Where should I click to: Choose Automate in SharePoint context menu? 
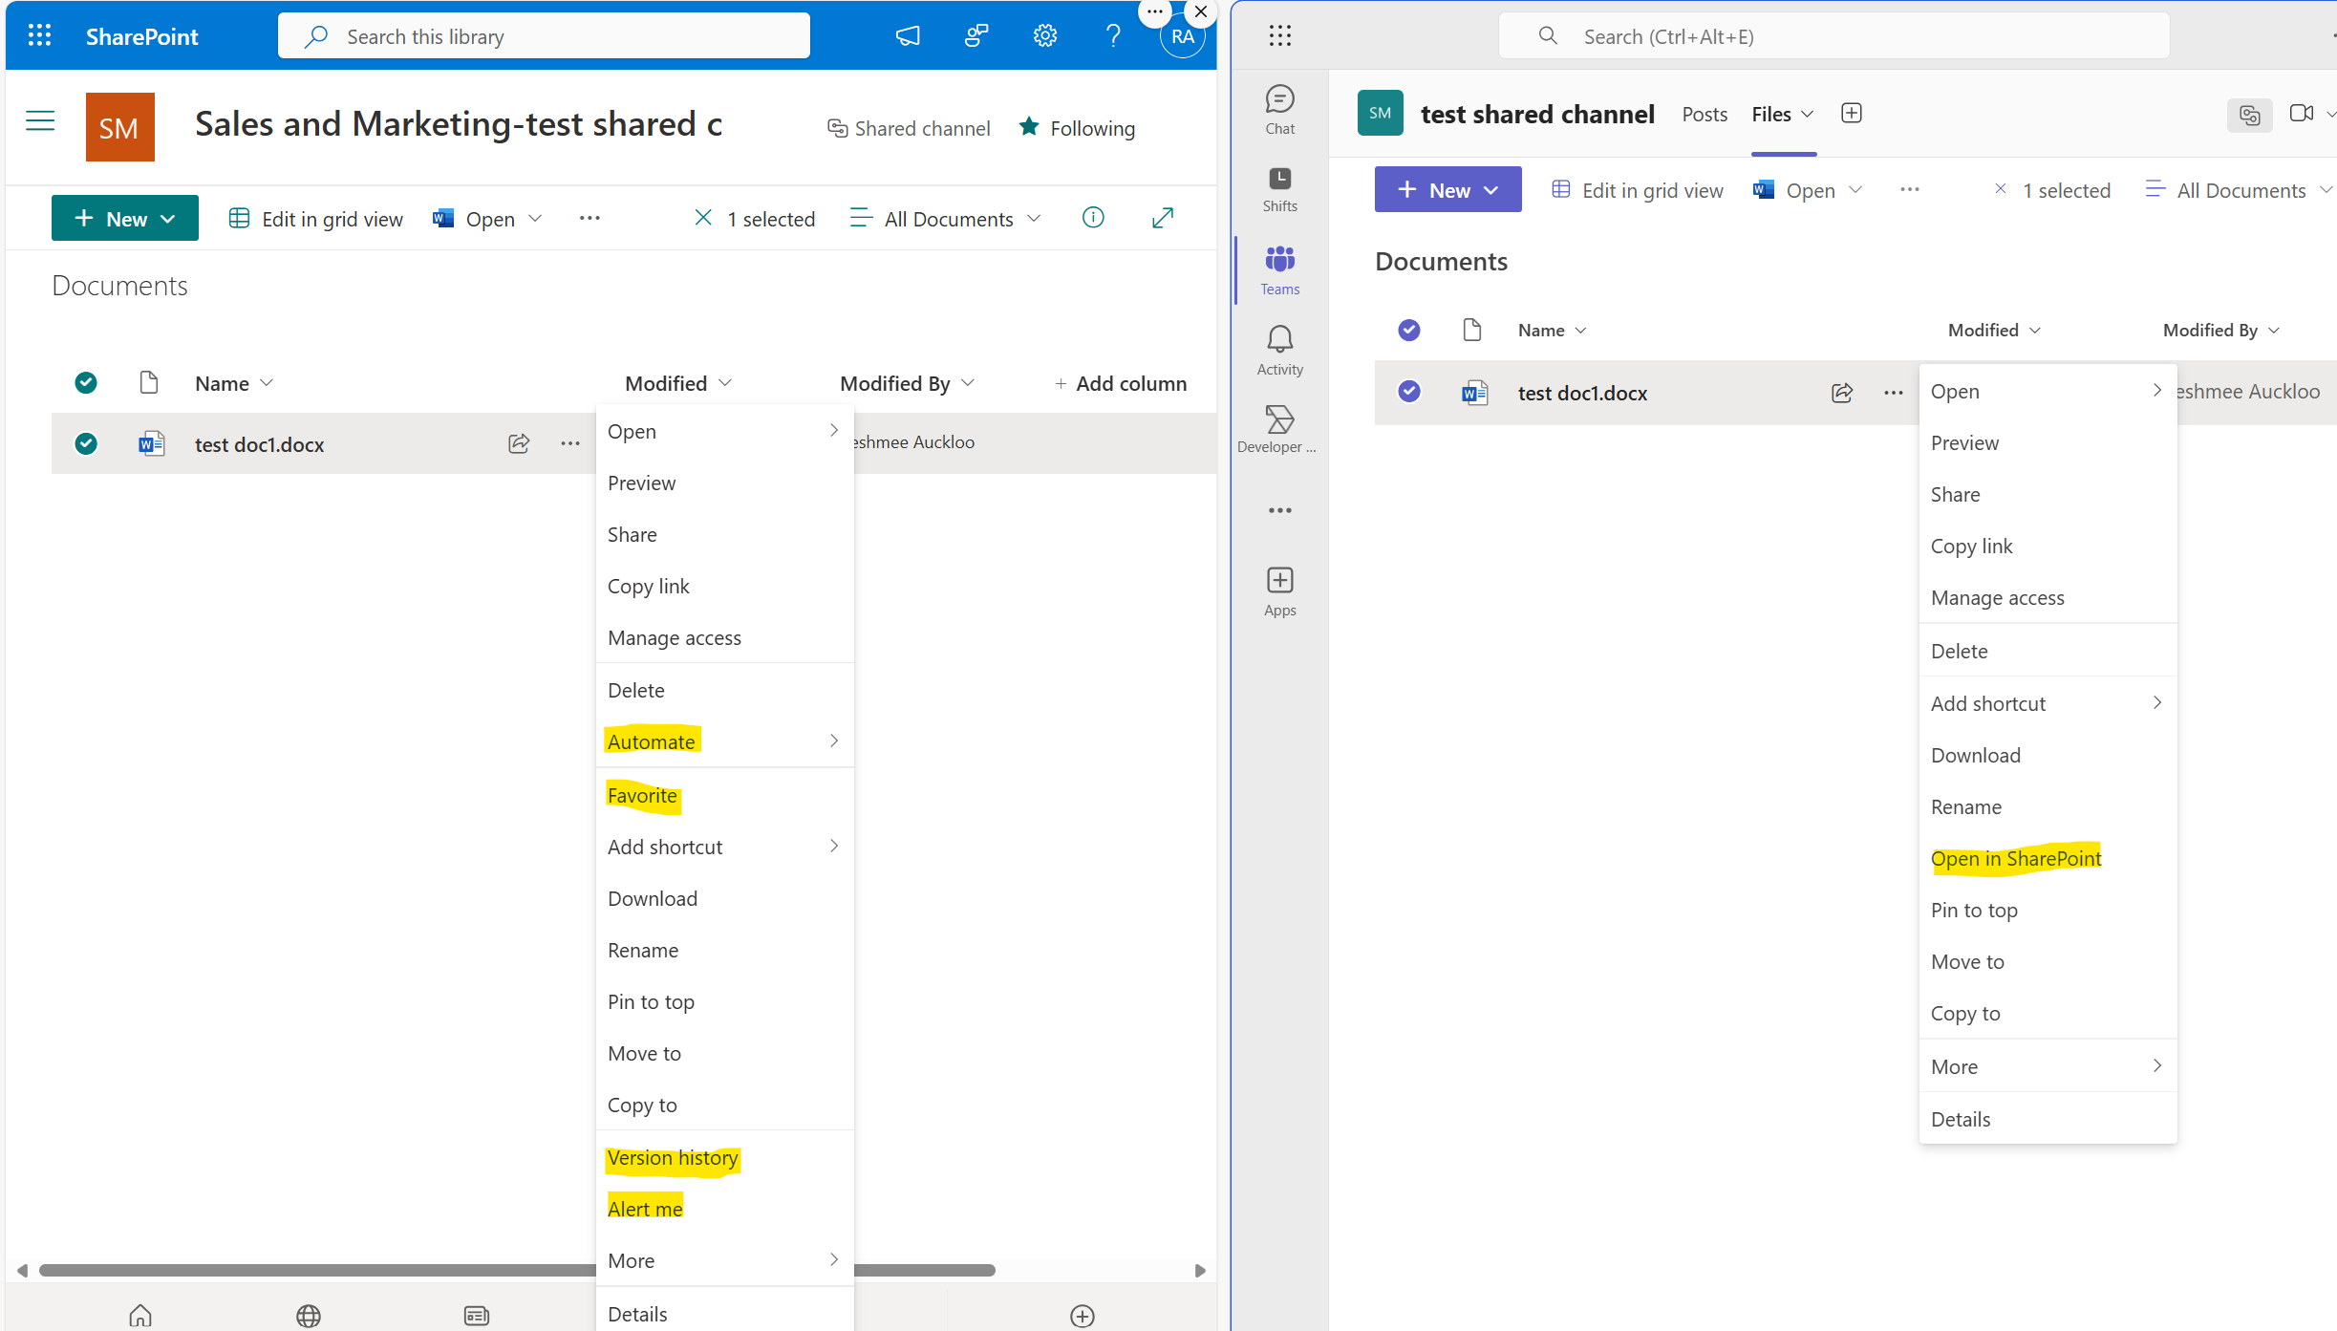point(724,741)
